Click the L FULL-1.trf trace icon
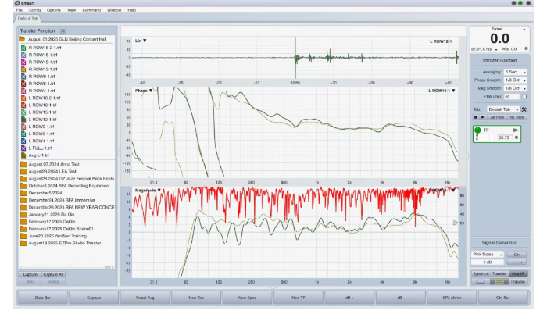The height and width of the screenshot is (314, 547). [23, 148]
